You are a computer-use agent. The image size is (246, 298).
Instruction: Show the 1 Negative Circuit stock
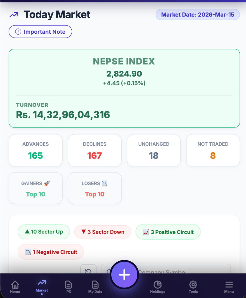(51, 251)
